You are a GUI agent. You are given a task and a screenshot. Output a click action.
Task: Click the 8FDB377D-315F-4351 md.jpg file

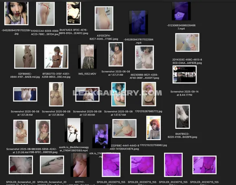pyautogui.click(x=56, y=57)
